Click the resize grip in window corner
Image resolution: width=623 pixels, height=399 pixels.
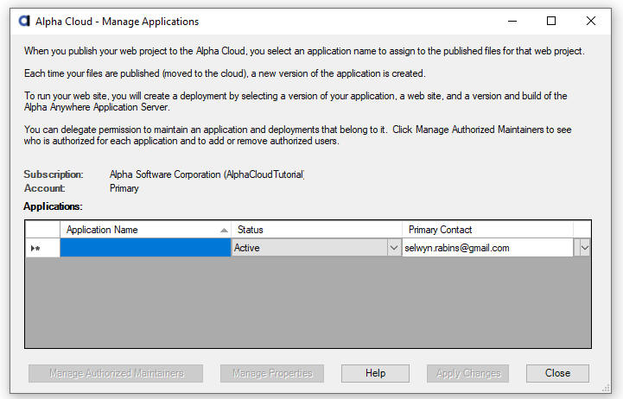[606, 389]
